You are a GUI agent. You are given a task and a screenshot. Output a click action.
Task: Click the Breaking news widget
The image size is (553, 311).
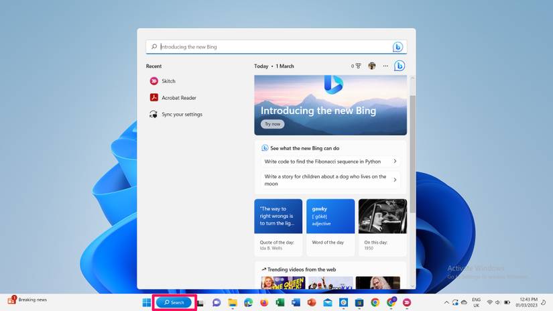coord(27,300)
